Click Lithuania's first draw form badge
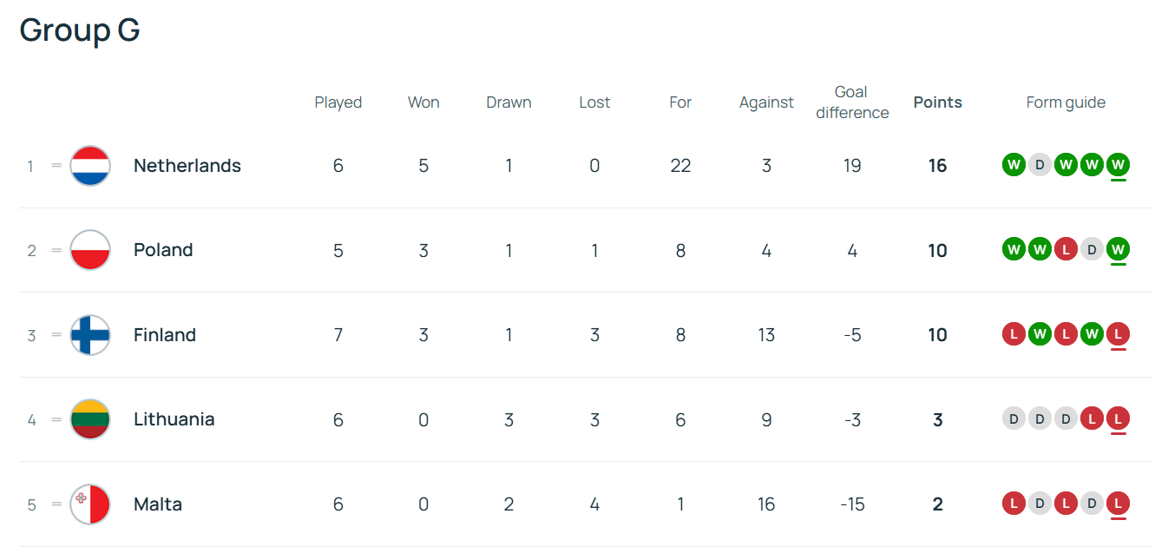 click(x=1014, y=419)
